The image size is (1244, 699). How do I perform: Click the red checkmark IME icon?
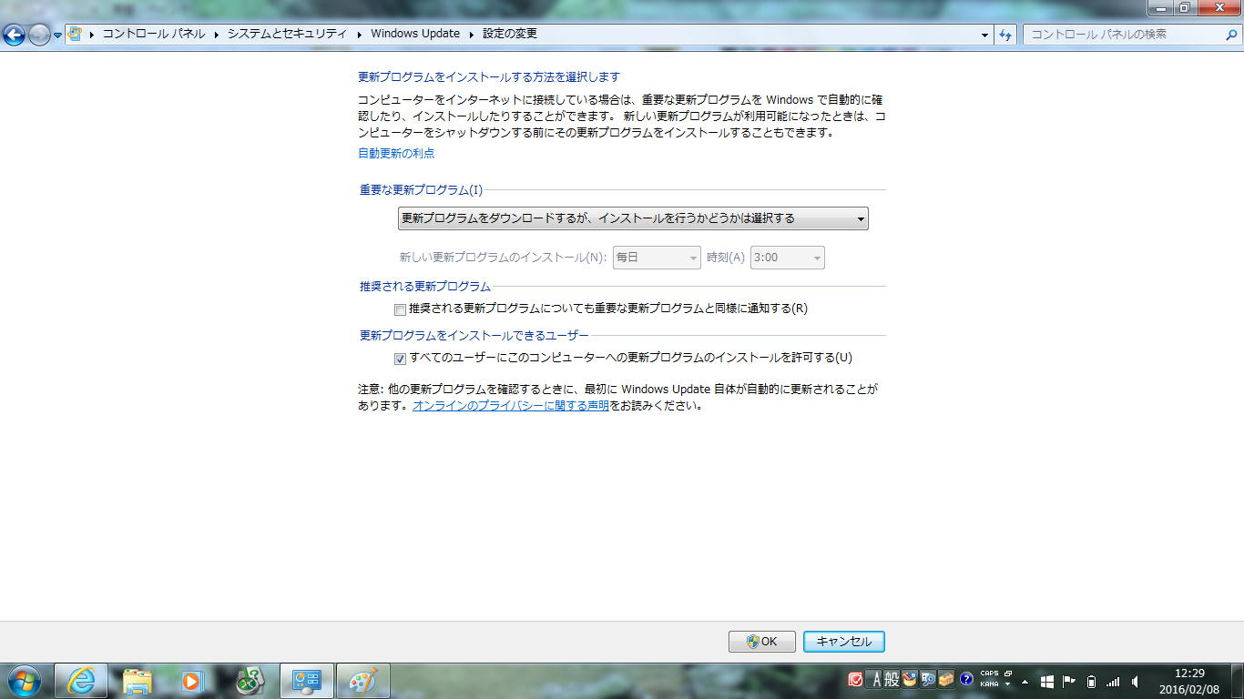(856, 680)
